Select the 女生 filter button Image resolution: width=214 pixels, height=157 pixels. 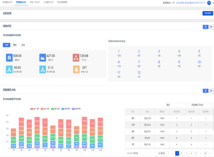tap(23, 45)
